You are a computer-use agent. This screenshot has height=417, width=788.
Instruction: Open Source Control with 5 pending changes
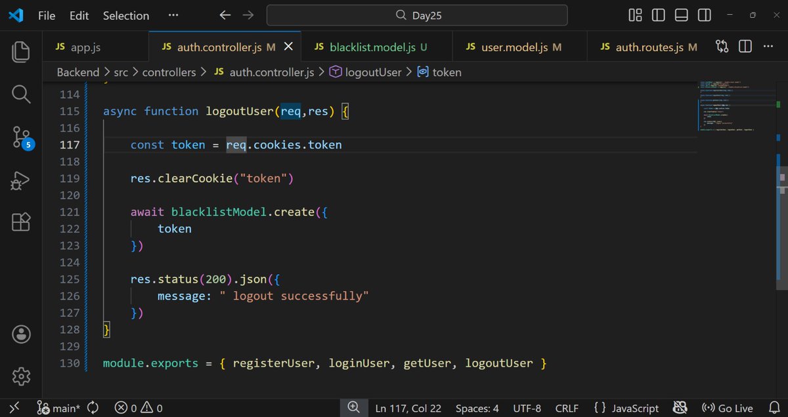coord(21,138)
